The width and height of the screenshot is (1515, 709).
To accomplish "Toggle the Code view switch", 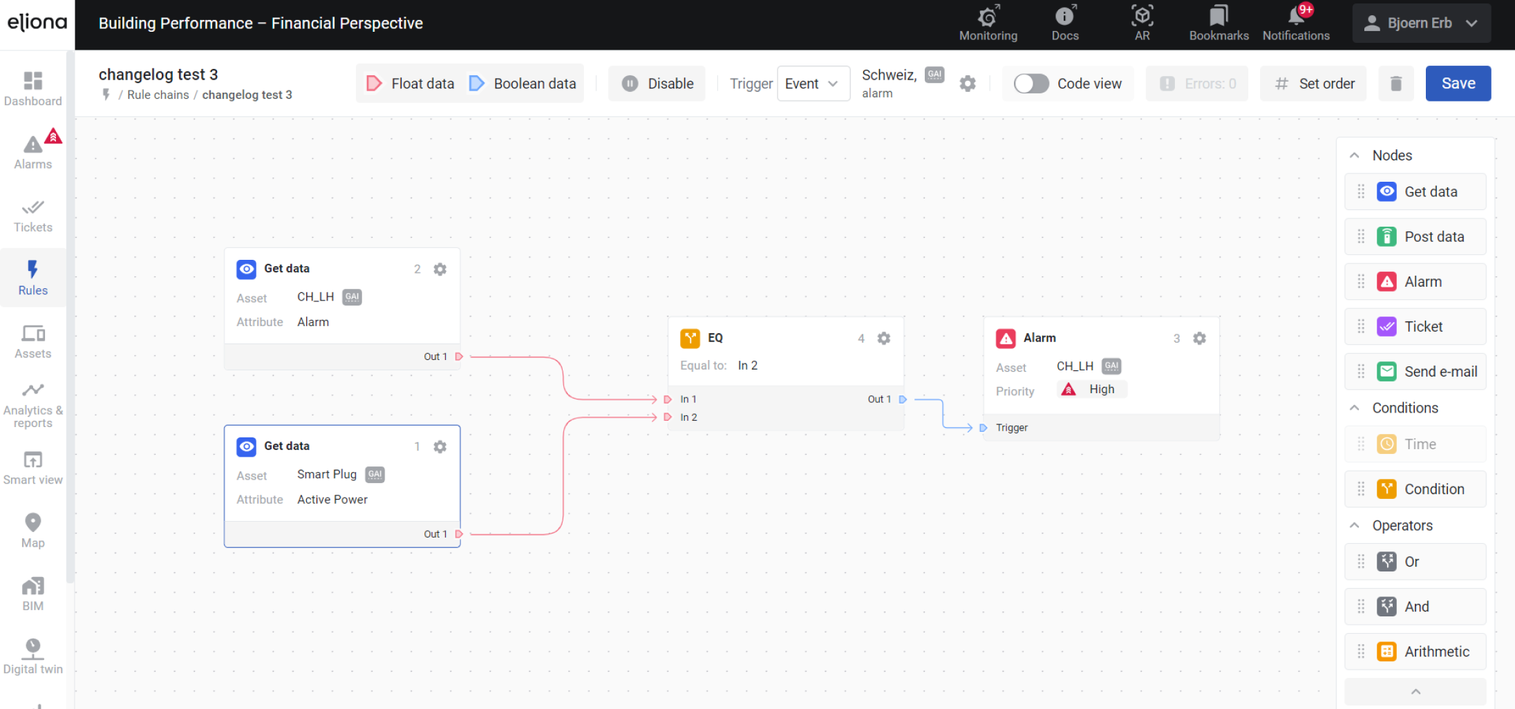I will (1031, 84).
